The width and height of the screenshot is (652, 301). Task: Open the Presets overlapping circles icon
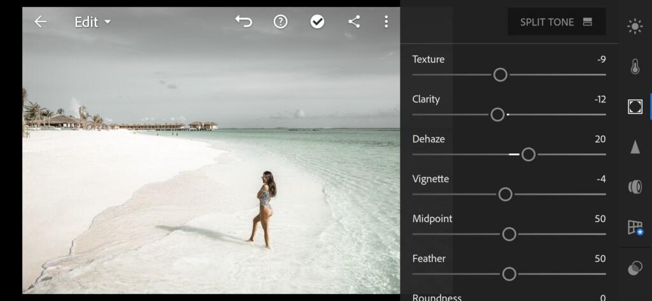(635, 268)
